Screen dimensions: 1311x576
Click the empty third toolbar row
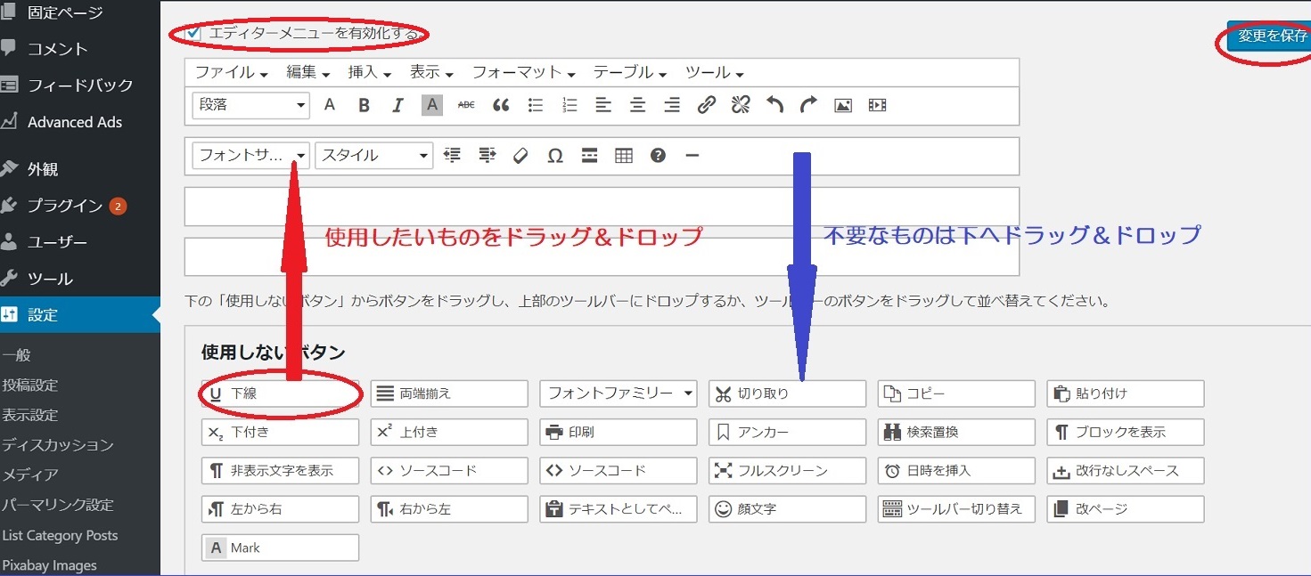tap(601, 206)
